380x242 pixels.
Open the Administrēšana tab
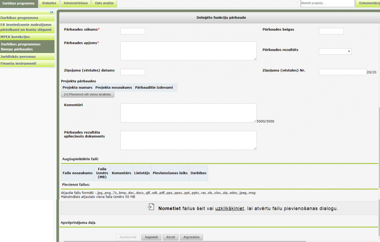pyautogui.click(x=75, y=3)
